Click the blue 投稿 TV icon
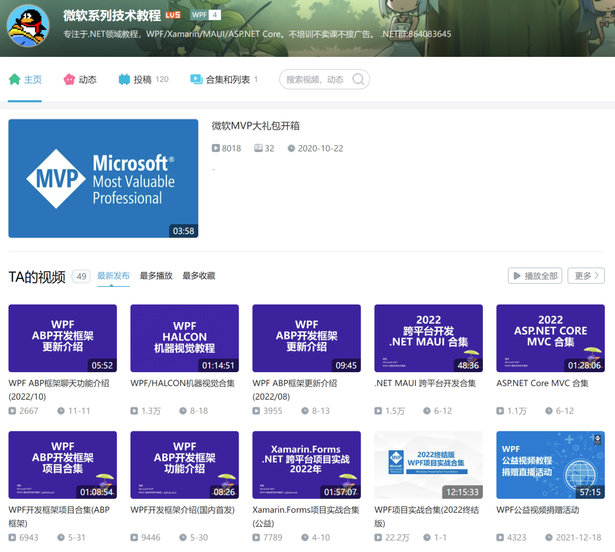This screenshot has width=615, height=552. 124,79
